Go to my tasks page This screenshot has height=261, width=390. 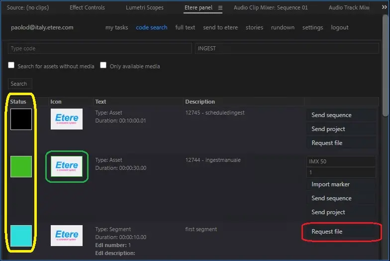pos(116,27)
